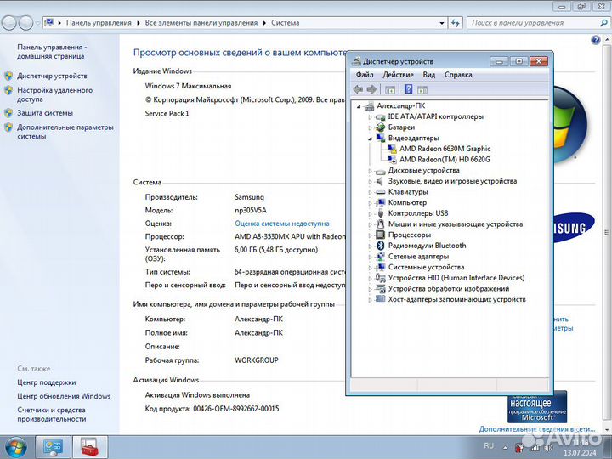Open Центр обновления Windows link

tap(64, 396)
